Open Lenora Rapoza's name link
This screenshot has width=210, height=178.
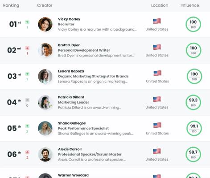[71, 71]
